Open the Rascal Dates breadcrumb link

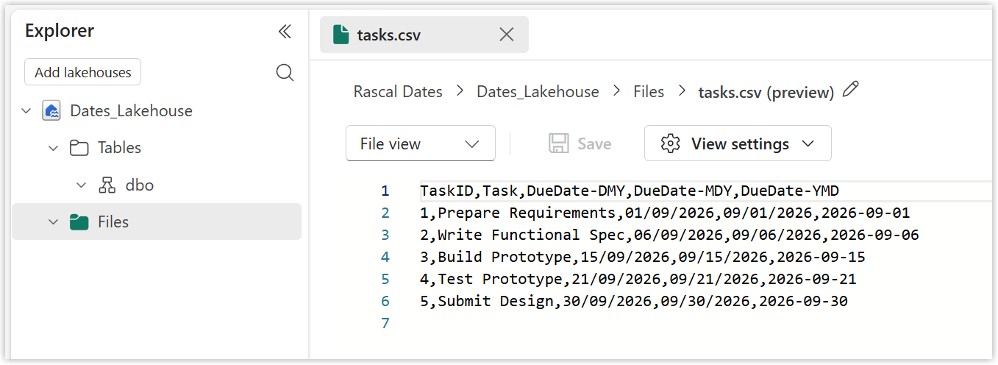click(398, 92)
